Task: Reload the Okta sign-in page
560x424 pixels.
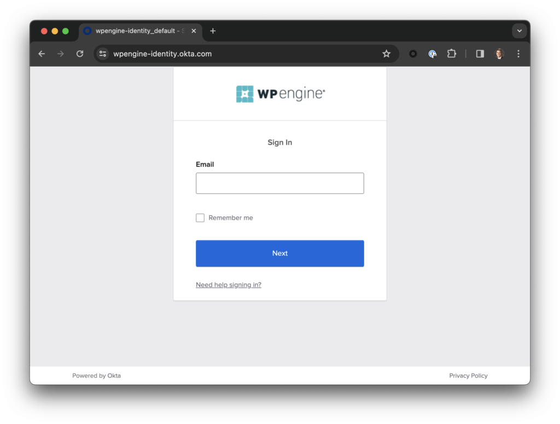Action: coord(80,54)
